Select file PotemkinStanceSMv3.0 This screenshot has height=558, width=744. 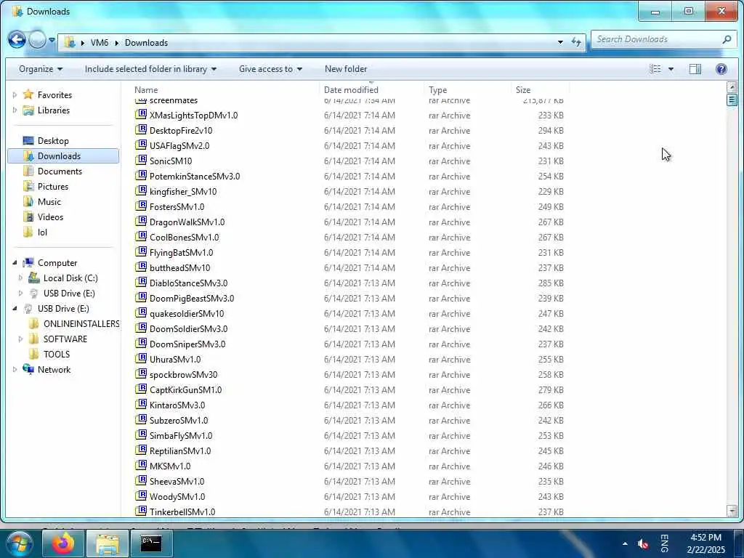click(195, 176)
